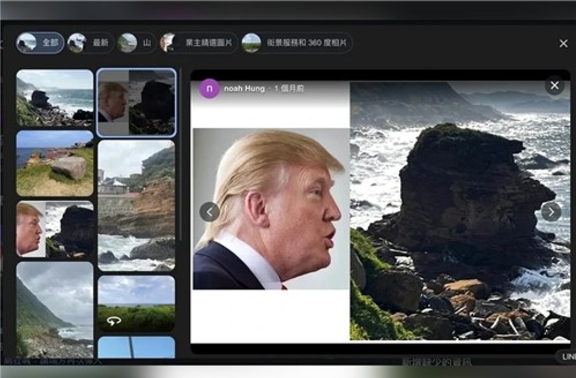Show 業主精選圖片 photos

(199, 43)
